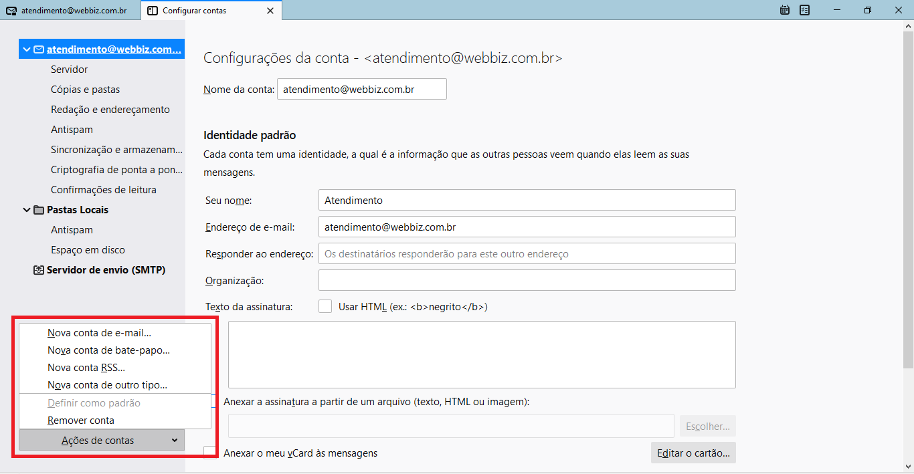
Task: Click the account envelope icon in sidebar
Action: 39,49
